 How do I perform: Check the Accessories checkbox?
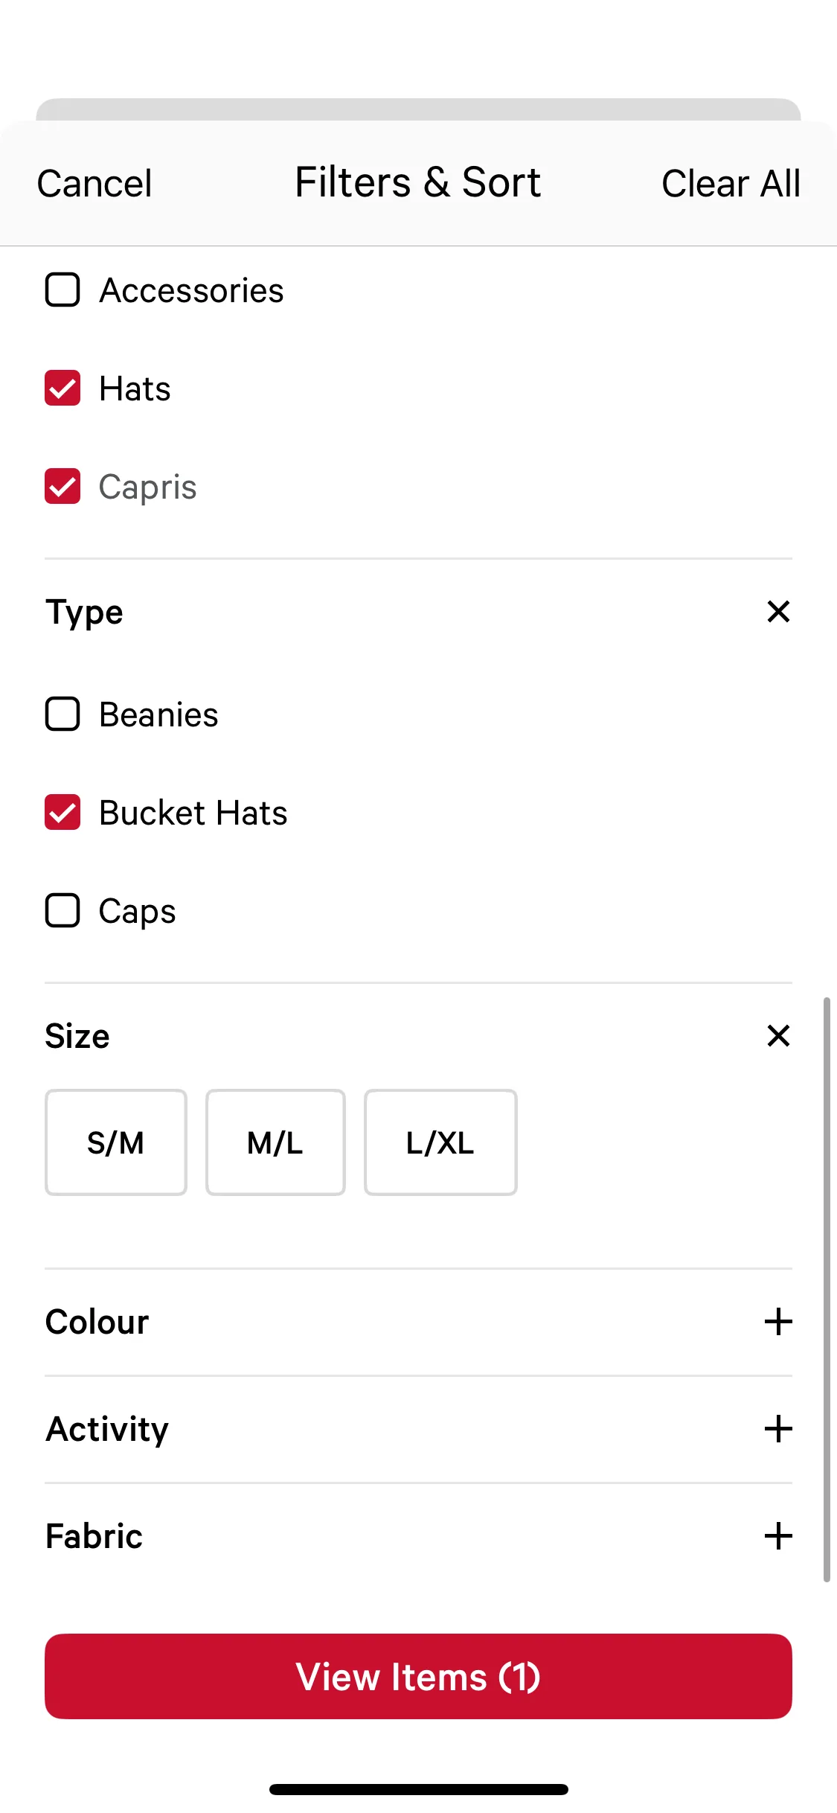pos(62,290)
